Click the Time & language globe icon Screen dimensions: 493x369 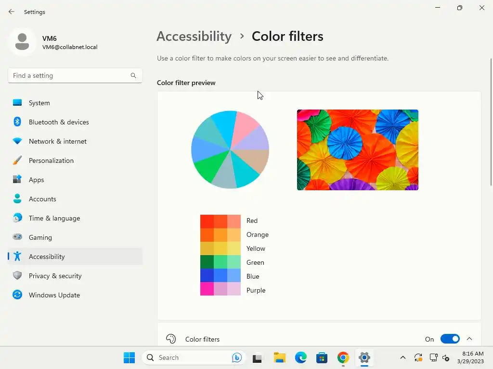point(17,218)
